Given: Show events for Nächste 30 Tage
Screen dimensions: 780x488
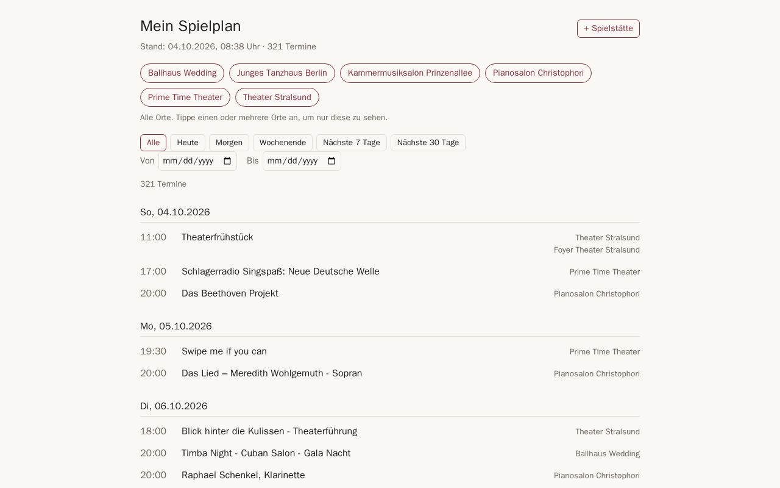Looking at the screenshot, I should coord(428,143).
